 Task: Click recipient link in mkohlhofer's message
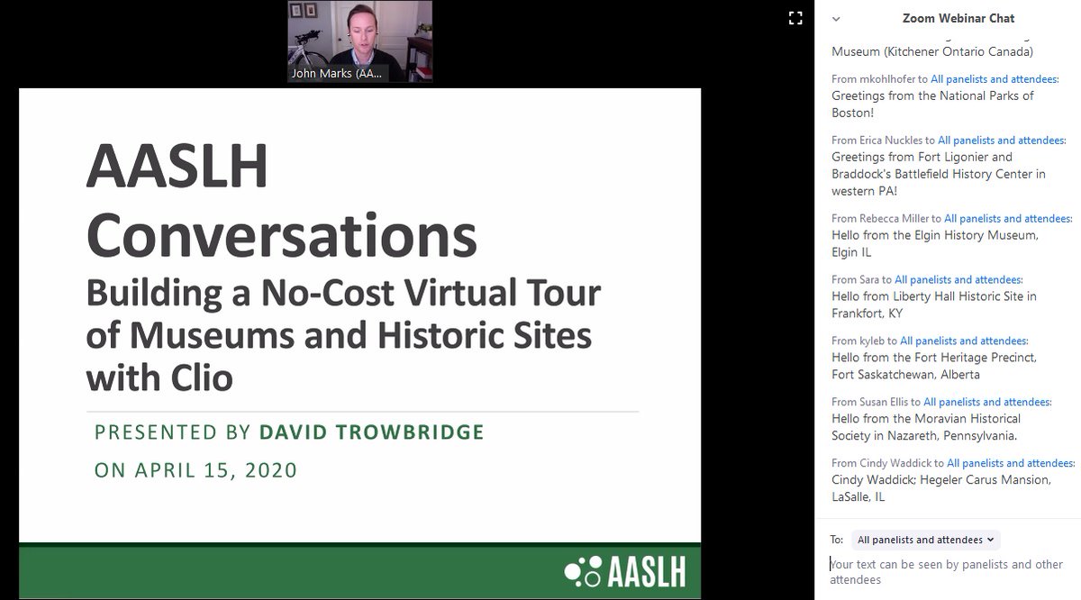click(x=995, y=79)
